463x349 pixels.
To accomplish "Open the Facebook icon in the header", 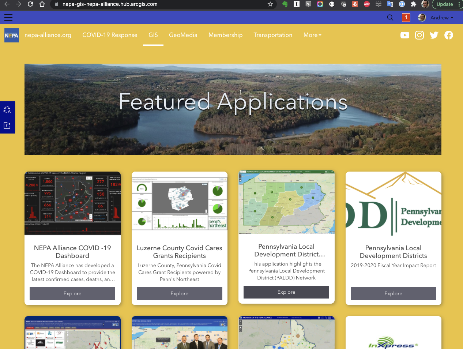I will tap(449, 35).
